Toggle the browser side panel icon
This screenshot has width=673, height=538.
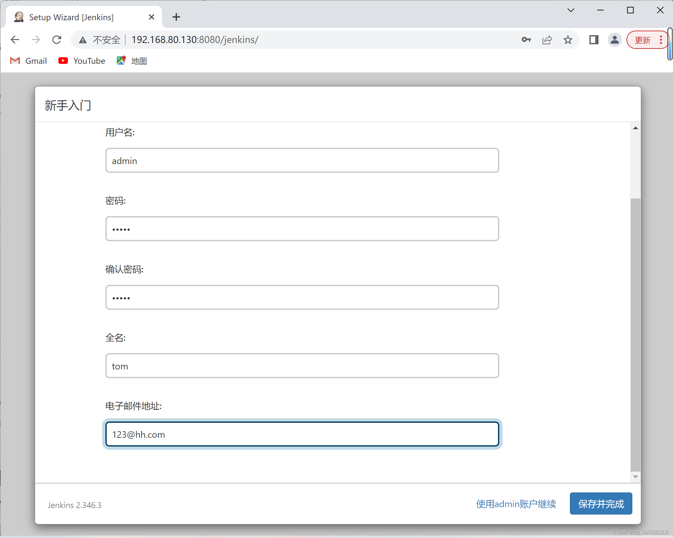(594, 40)
